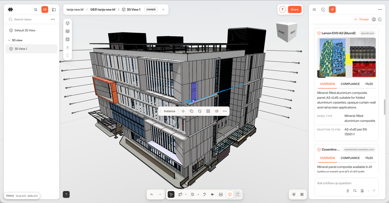Click the orange AI sparkle icon
Viewport: 389px width, 203px height.
(x=332, y=10)
